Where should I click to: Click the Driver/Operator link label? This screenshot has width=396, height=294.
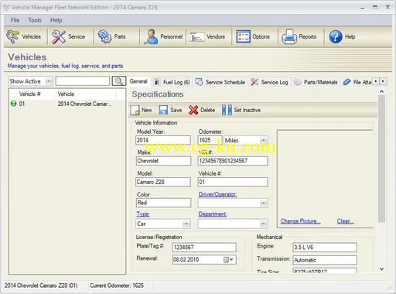coord(217,194)
